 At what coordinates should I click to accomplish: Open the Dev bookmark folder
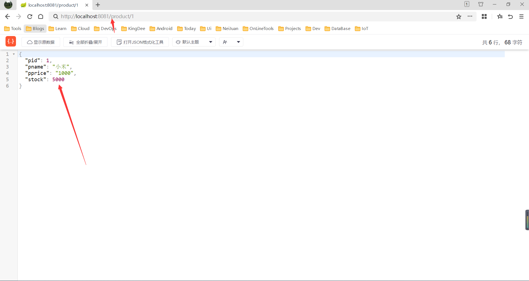[x=313, y=29]
